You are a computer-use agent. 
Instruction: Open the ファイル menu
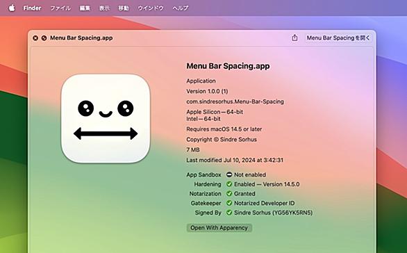tap(60, 8)
